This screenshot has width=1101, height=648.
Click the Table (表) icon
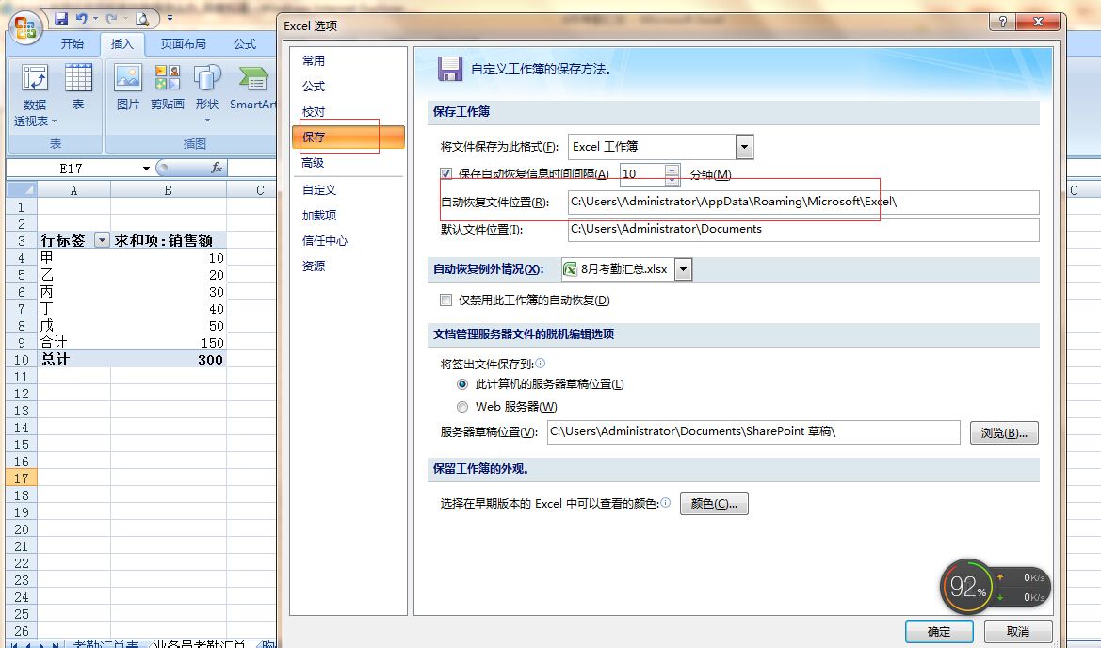coord(78,78)
